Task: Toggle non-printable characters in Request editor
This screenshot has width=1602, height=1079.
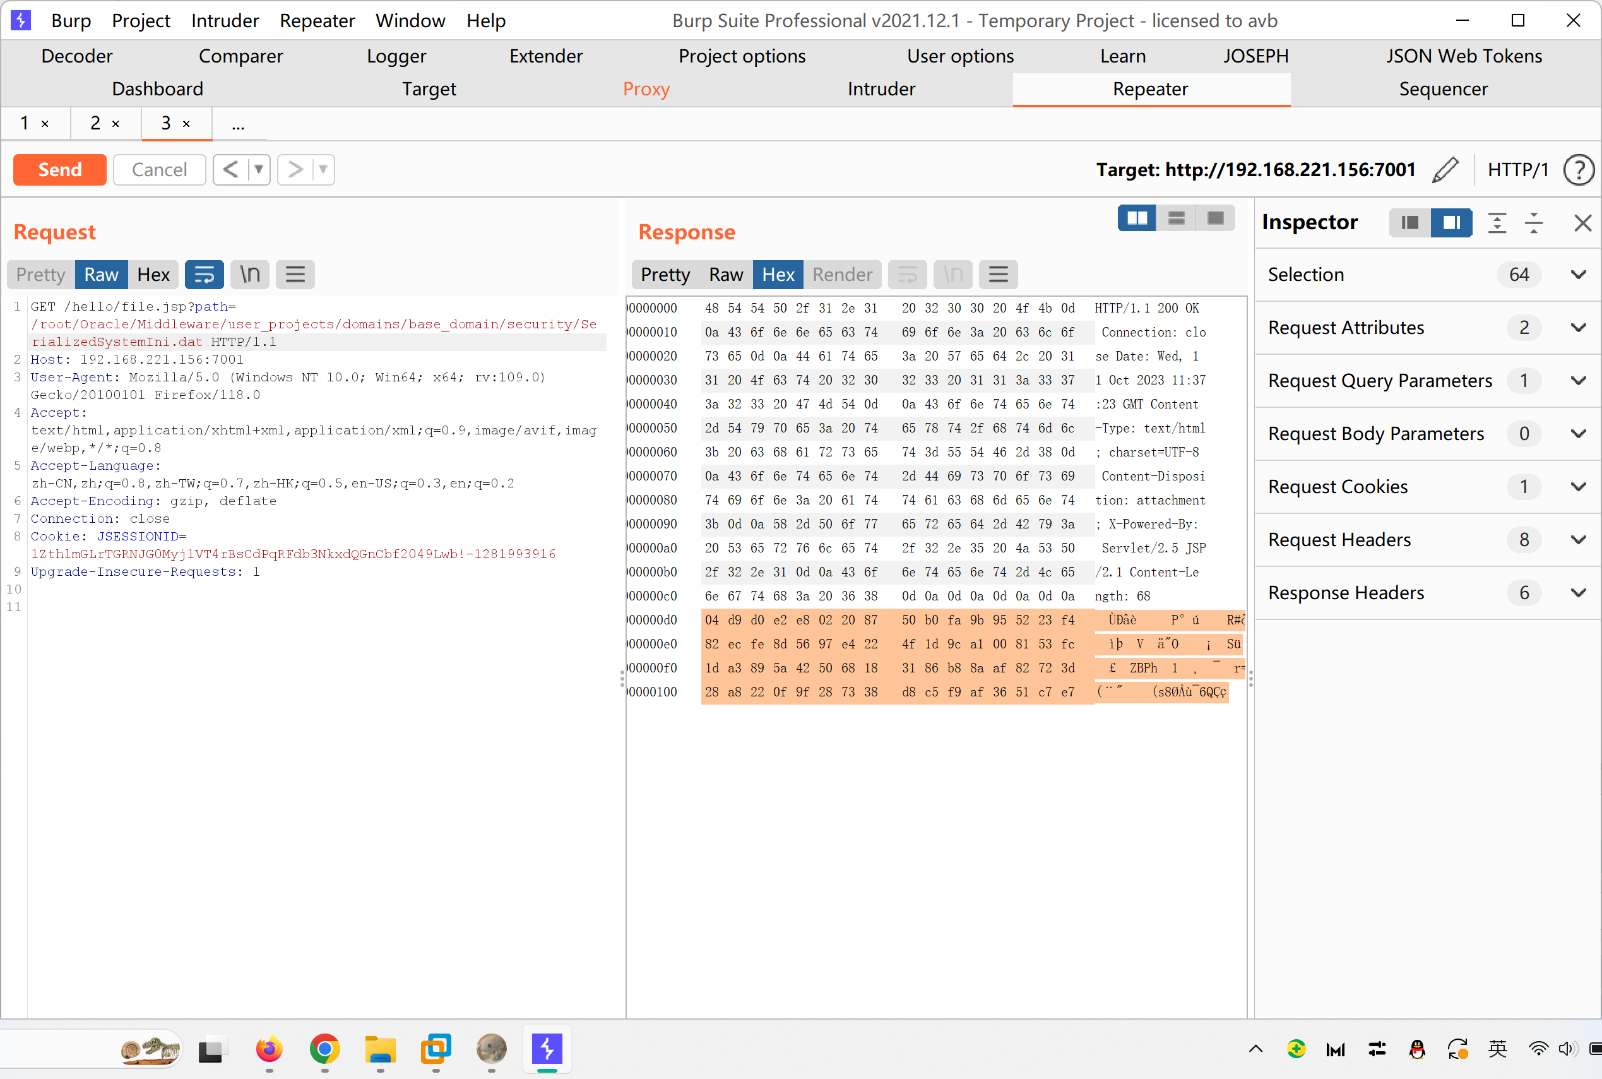Action: (x=250, y=275)
